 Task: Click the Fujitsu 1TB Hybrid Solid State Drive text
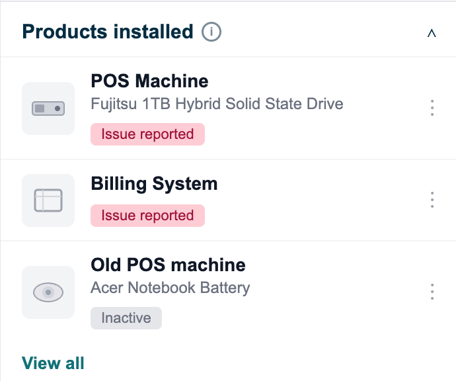(x=217, y=104)
